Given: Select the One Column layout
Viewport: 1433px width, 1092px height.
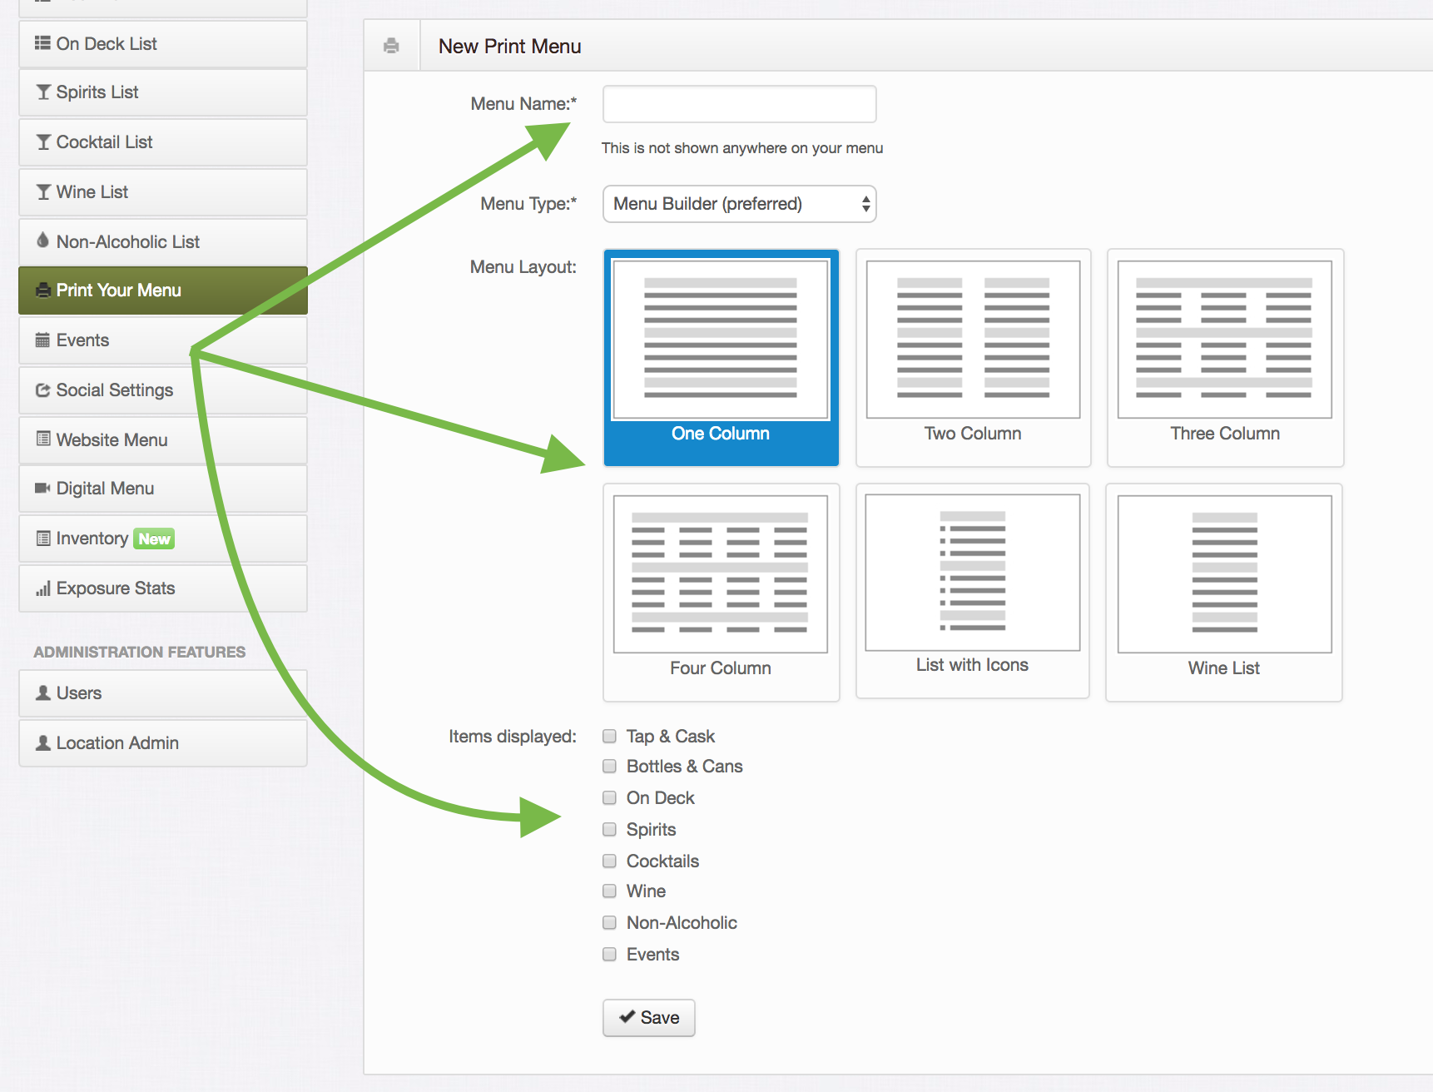Looking at the screenshot, I should [721, 358].
